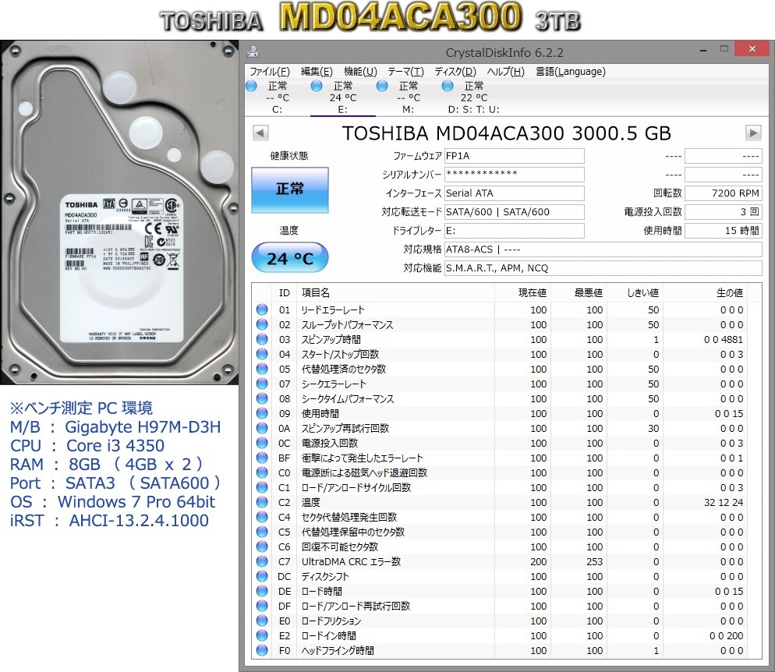The image size is (775, 672).
Task: Click status icon for 0A スピンアップ再試行回数
Action: tap(262, 429)
